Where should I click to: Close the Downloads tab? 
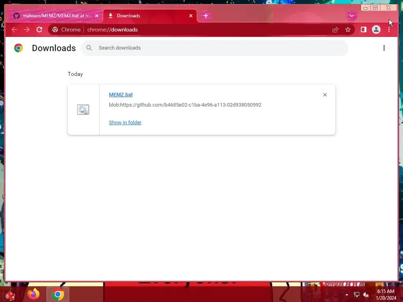click(191, 16)
